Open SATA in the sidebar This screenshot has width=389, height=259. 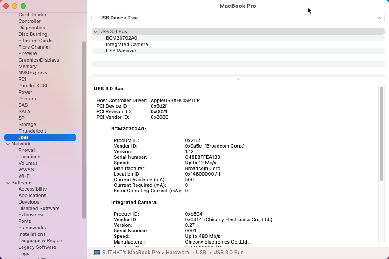tap(24, 111)
